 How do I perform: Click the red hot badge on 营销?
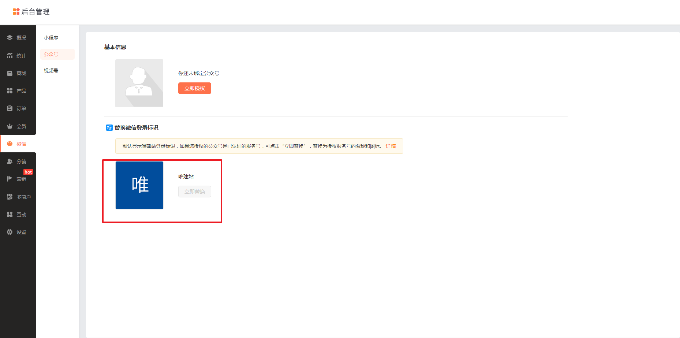[28, 172]
